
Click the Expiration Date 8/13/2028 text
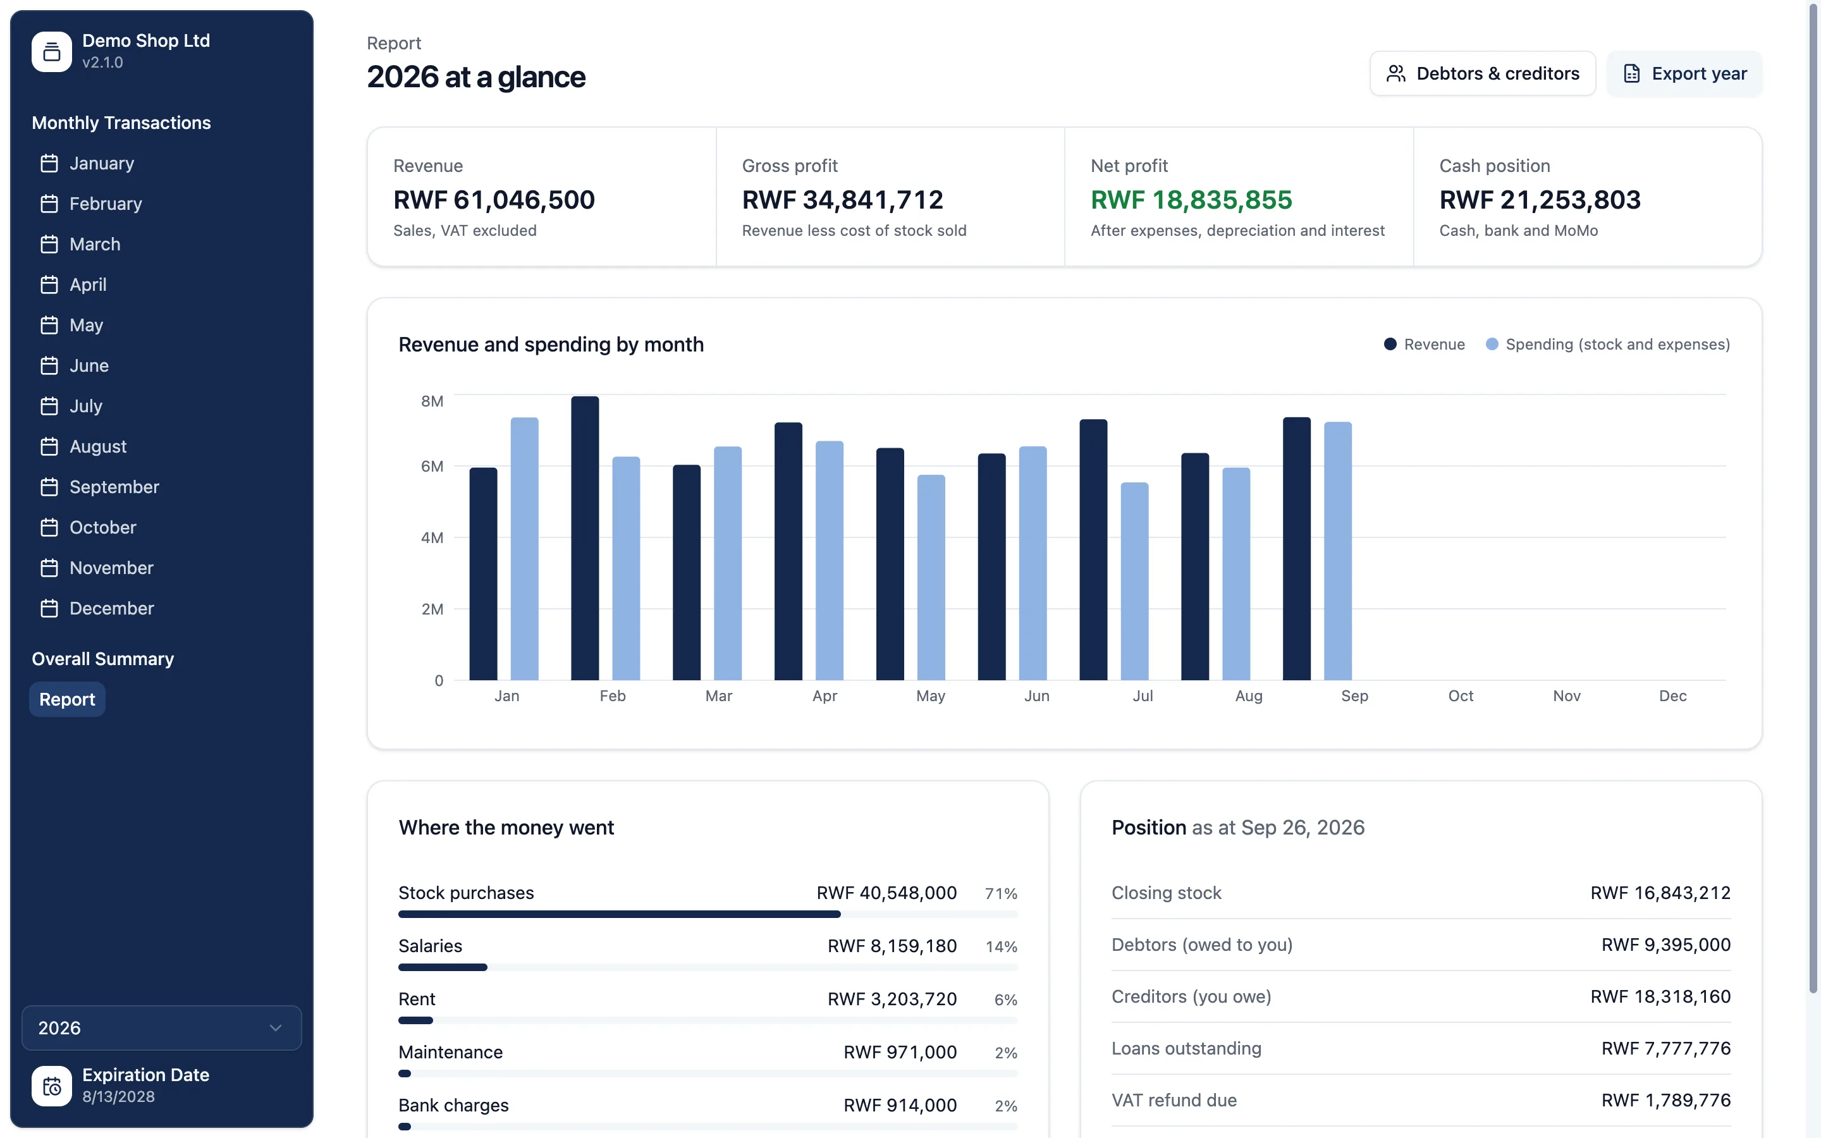click(x=118, y=1097)
